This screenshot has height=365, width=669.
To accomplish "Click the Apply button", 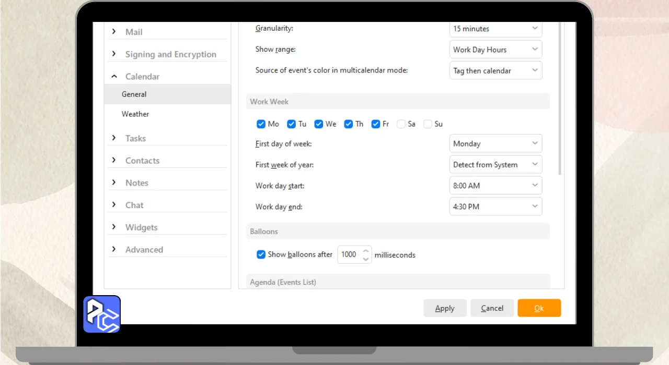I will coord(445,308).
